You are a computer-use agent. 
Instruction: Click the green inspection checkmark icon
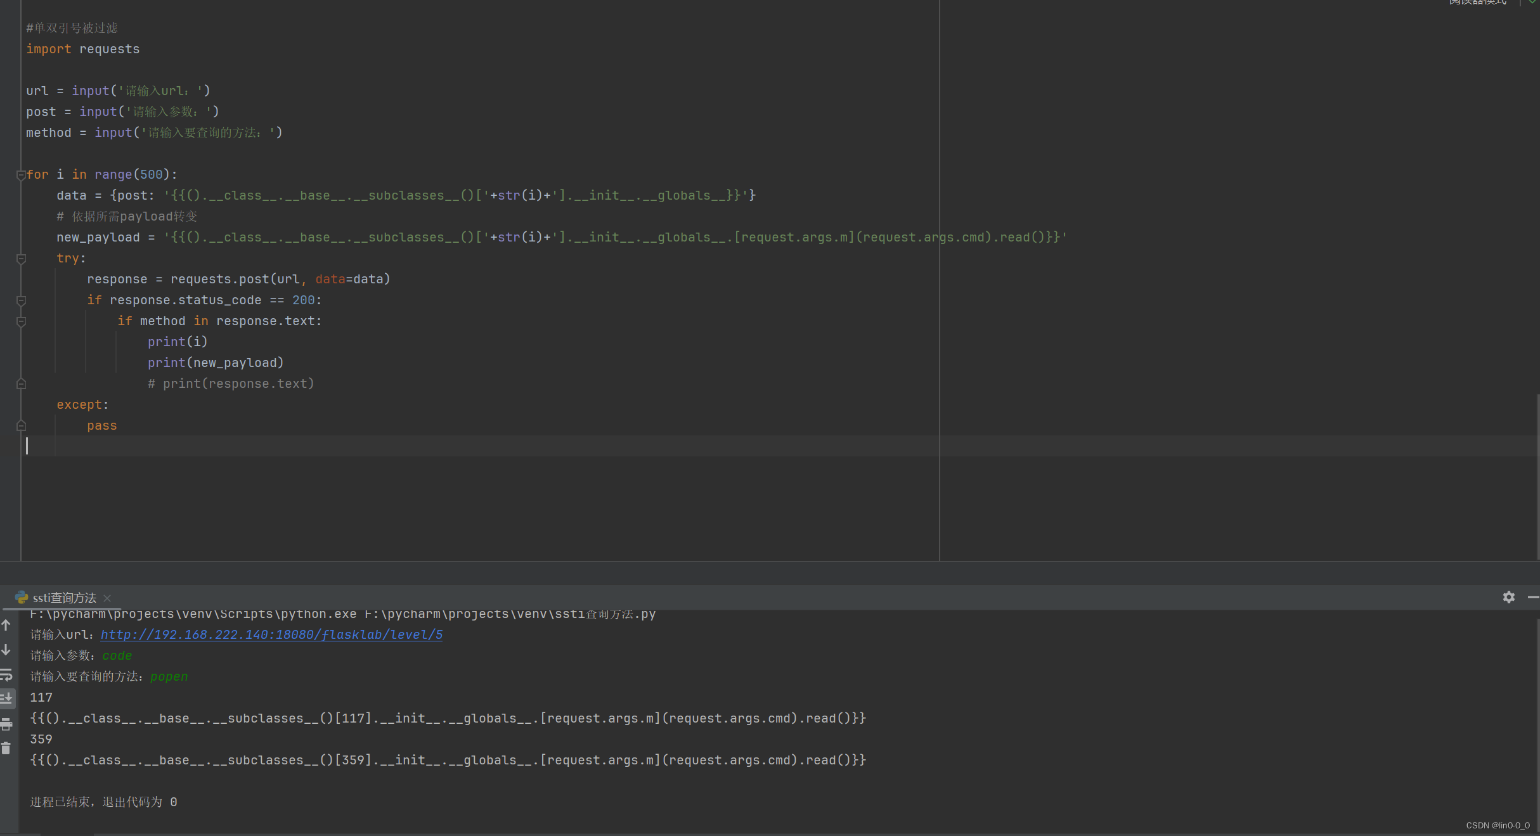click(x=1532, y=3)
